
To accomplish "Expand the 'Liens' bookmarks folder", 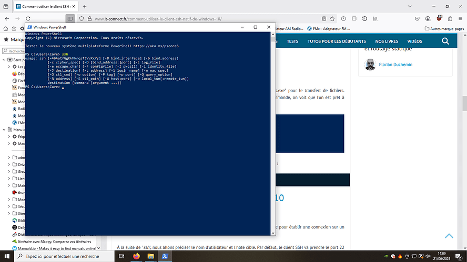I will click(9, 179).
